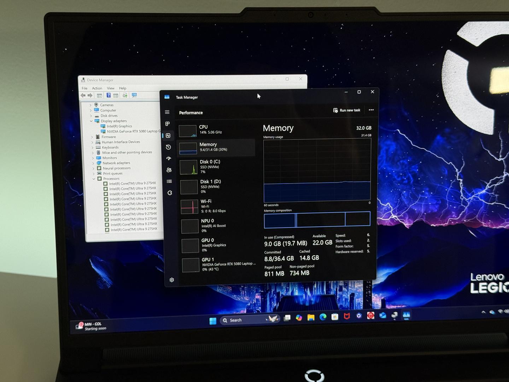This screenshot has height=382, width=509.
Task: Expand Cameras in Device Manager tree
Action: point(90,105)
